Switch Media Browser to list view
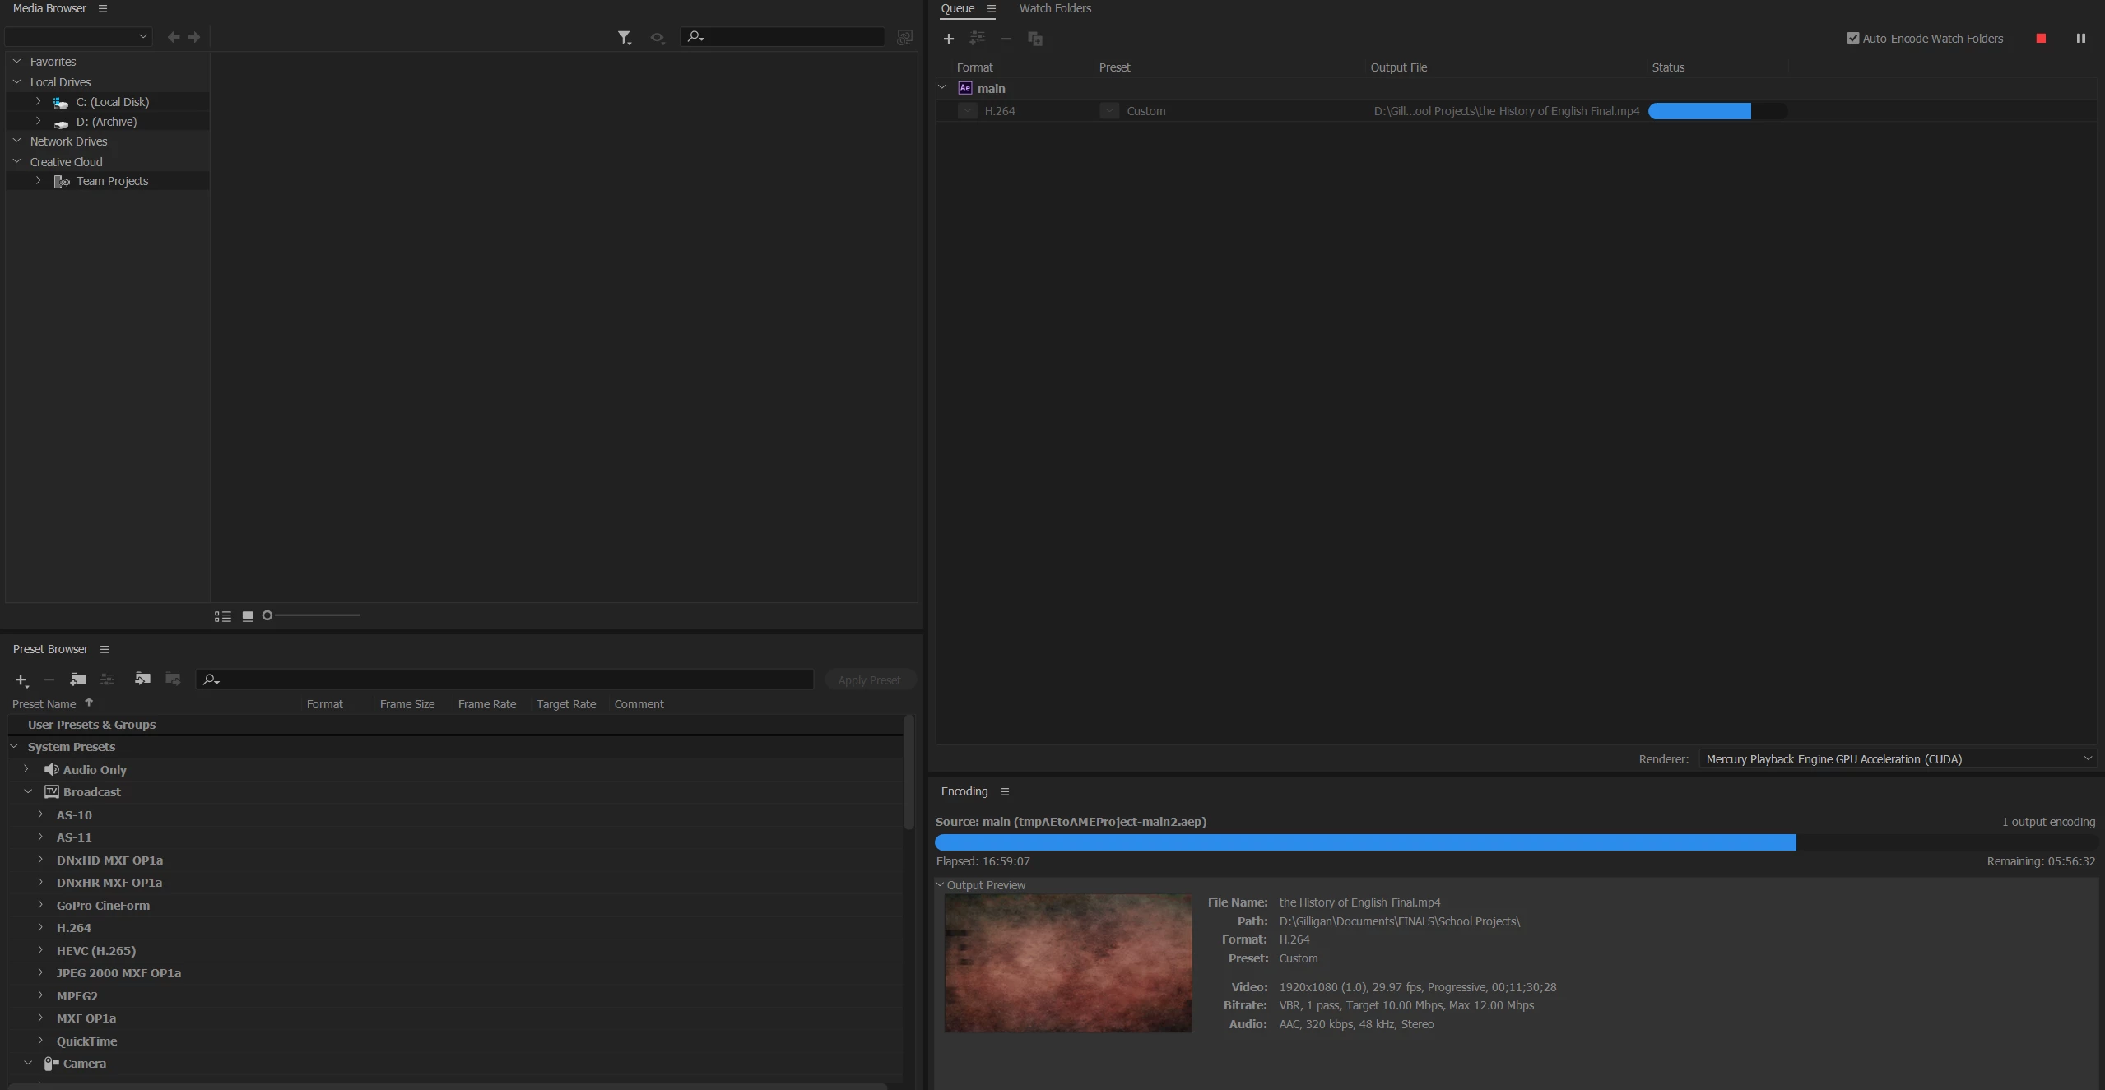The image size is (2105, 1090). tap(222, 616)
